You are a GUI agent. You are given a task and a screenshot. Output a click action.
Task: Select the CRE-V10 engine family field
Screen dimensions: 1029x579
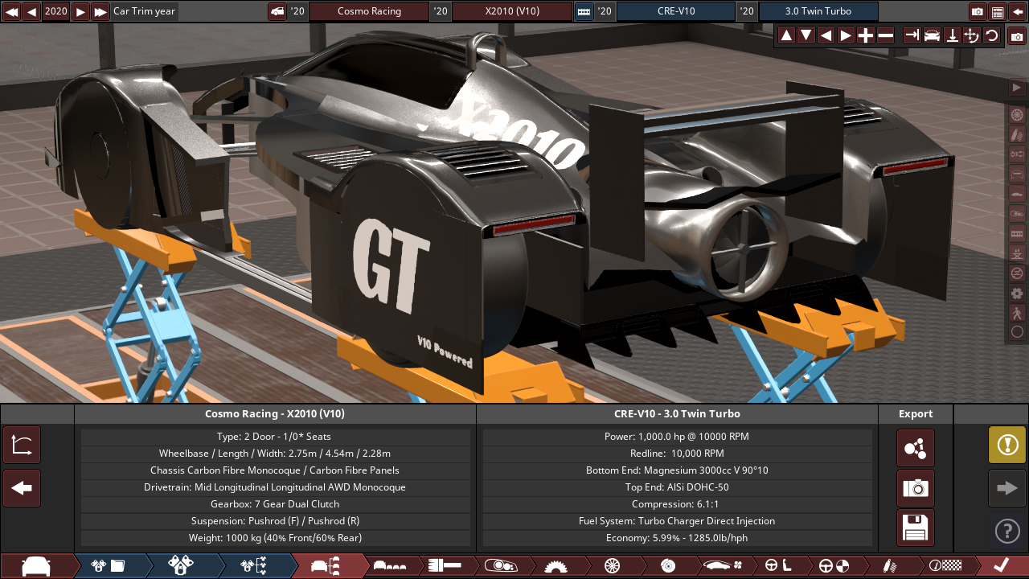pyautogui.click(x=676, y=11)
